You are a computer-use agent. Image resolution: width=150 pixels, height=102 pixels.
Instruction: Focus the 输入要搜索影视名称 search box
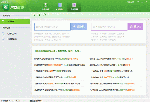(x=52, y=27)
